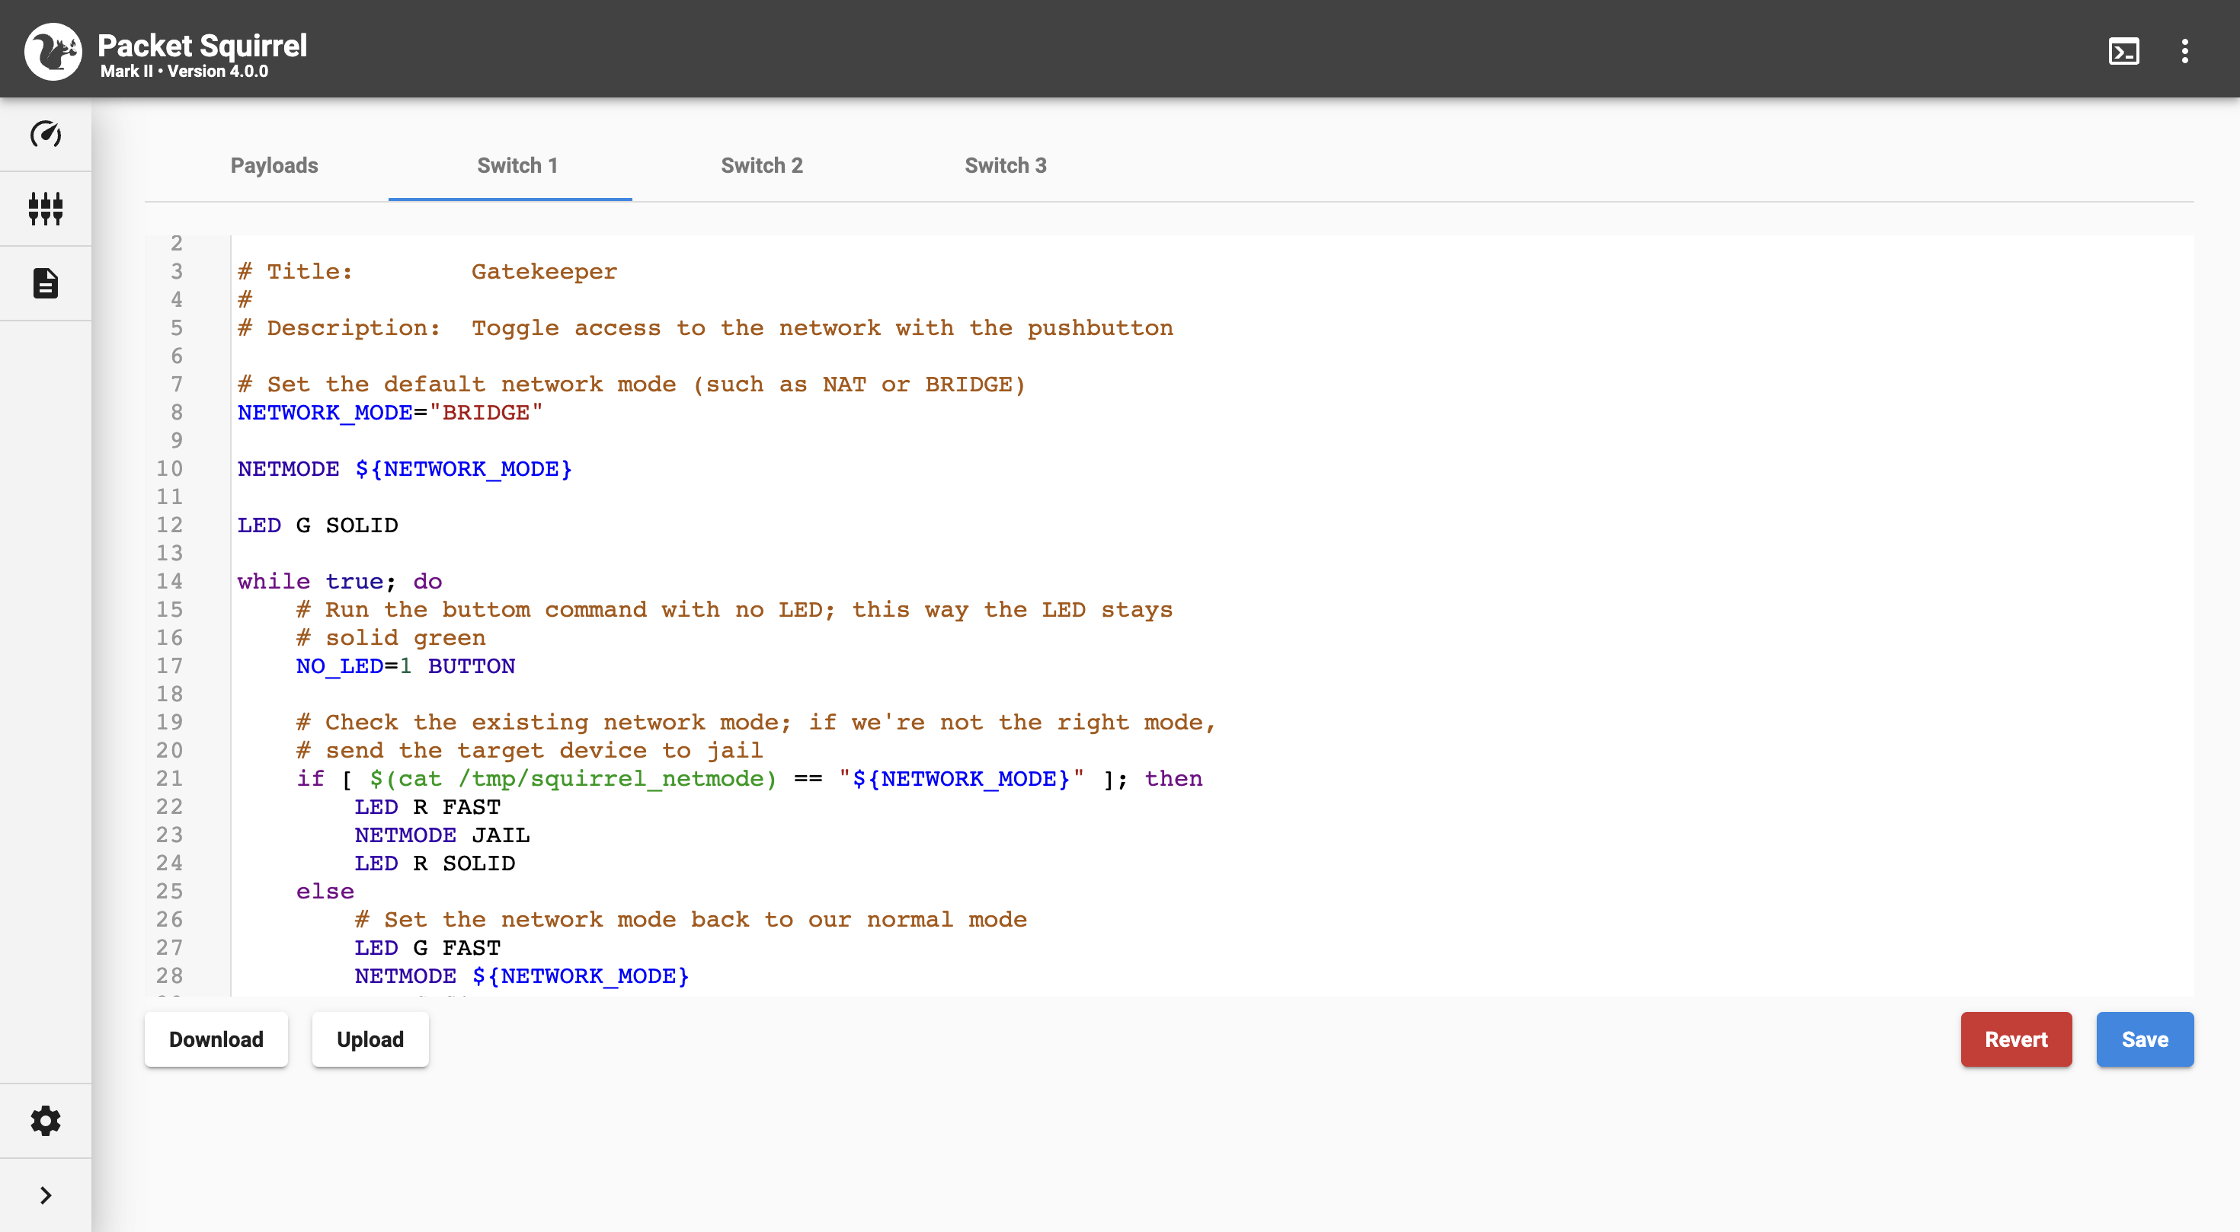Place cursor on 'NETMODE JAIL' code line
2240x1232 pixels.
click(442, 835)
